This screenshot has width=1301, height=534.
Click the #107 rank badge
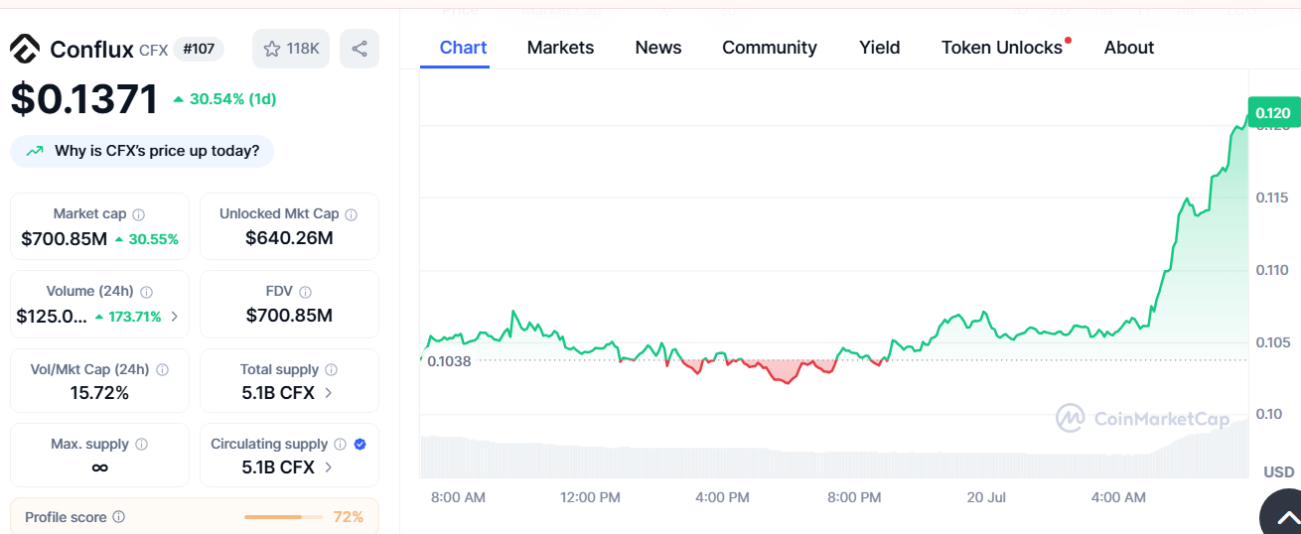pos(199,49)
